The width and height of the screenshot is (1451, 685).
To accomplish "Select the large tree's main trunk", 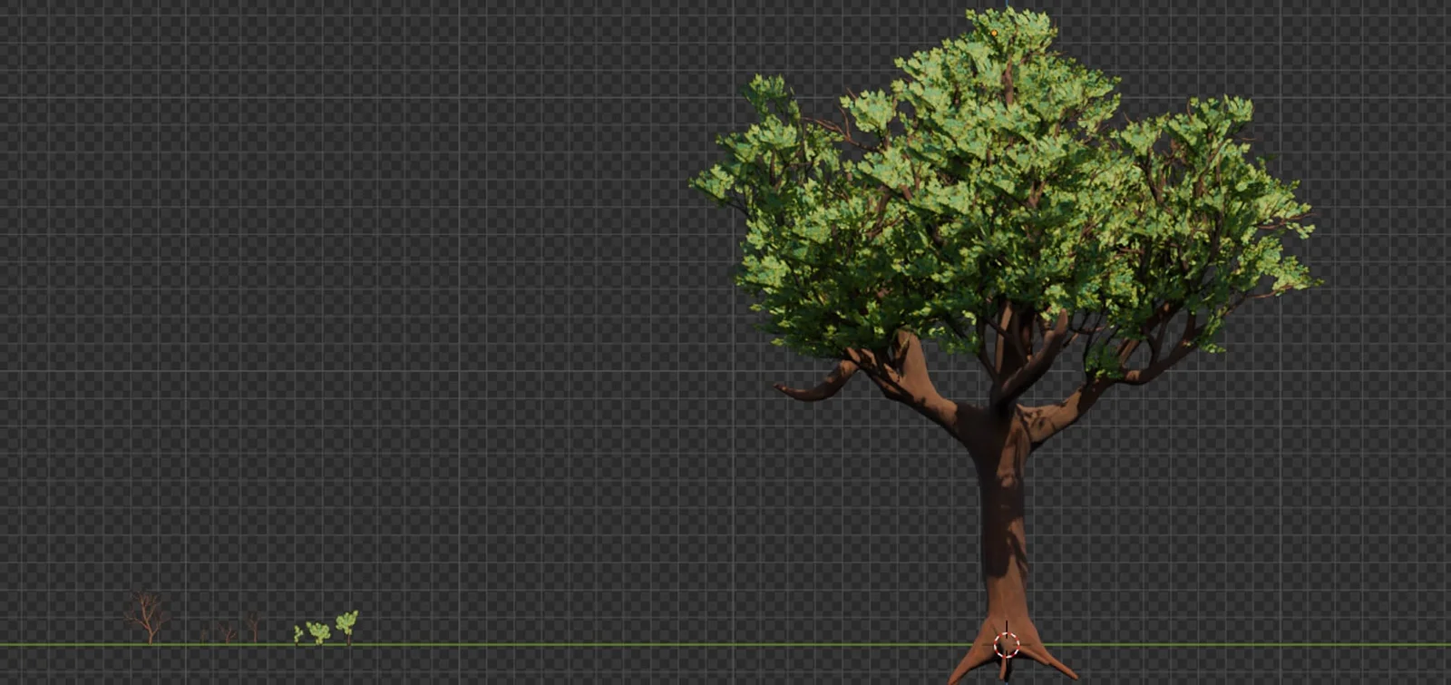I will tap(1002, 526).
